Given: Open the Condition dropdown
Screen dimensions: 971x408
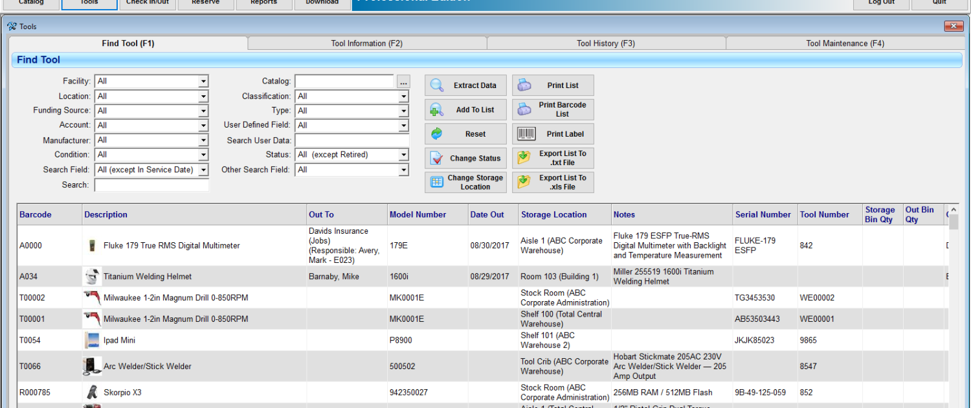Looking at the screenshot, I should pyautogui.click(x=203, y=155).
